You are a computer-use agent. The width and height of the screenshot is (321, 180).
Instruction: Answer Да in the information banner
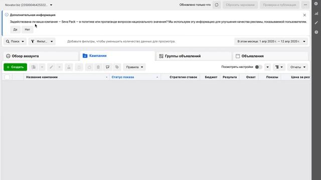point(15,29)
